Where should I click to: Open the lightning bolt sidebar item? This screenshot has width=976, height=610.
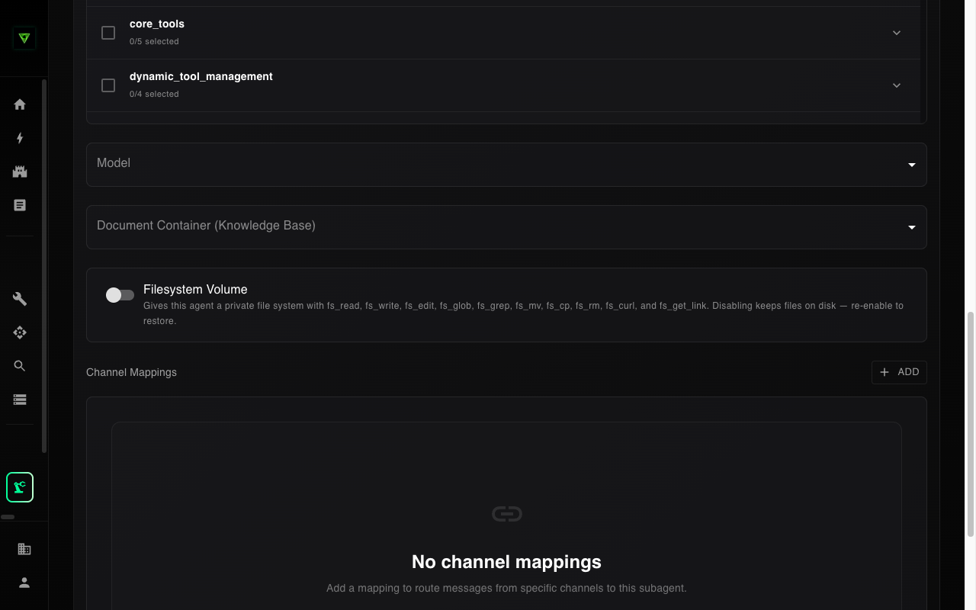[x=20, y=138]
